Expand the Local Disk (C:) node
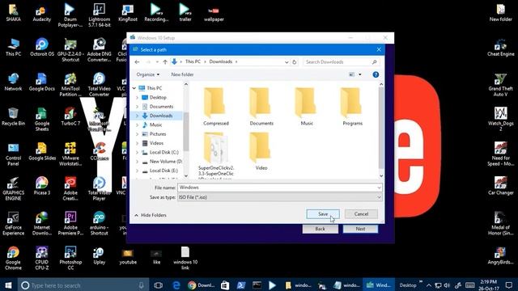The height and width of the screenshot is (291, 518). (x=137, y=153)
